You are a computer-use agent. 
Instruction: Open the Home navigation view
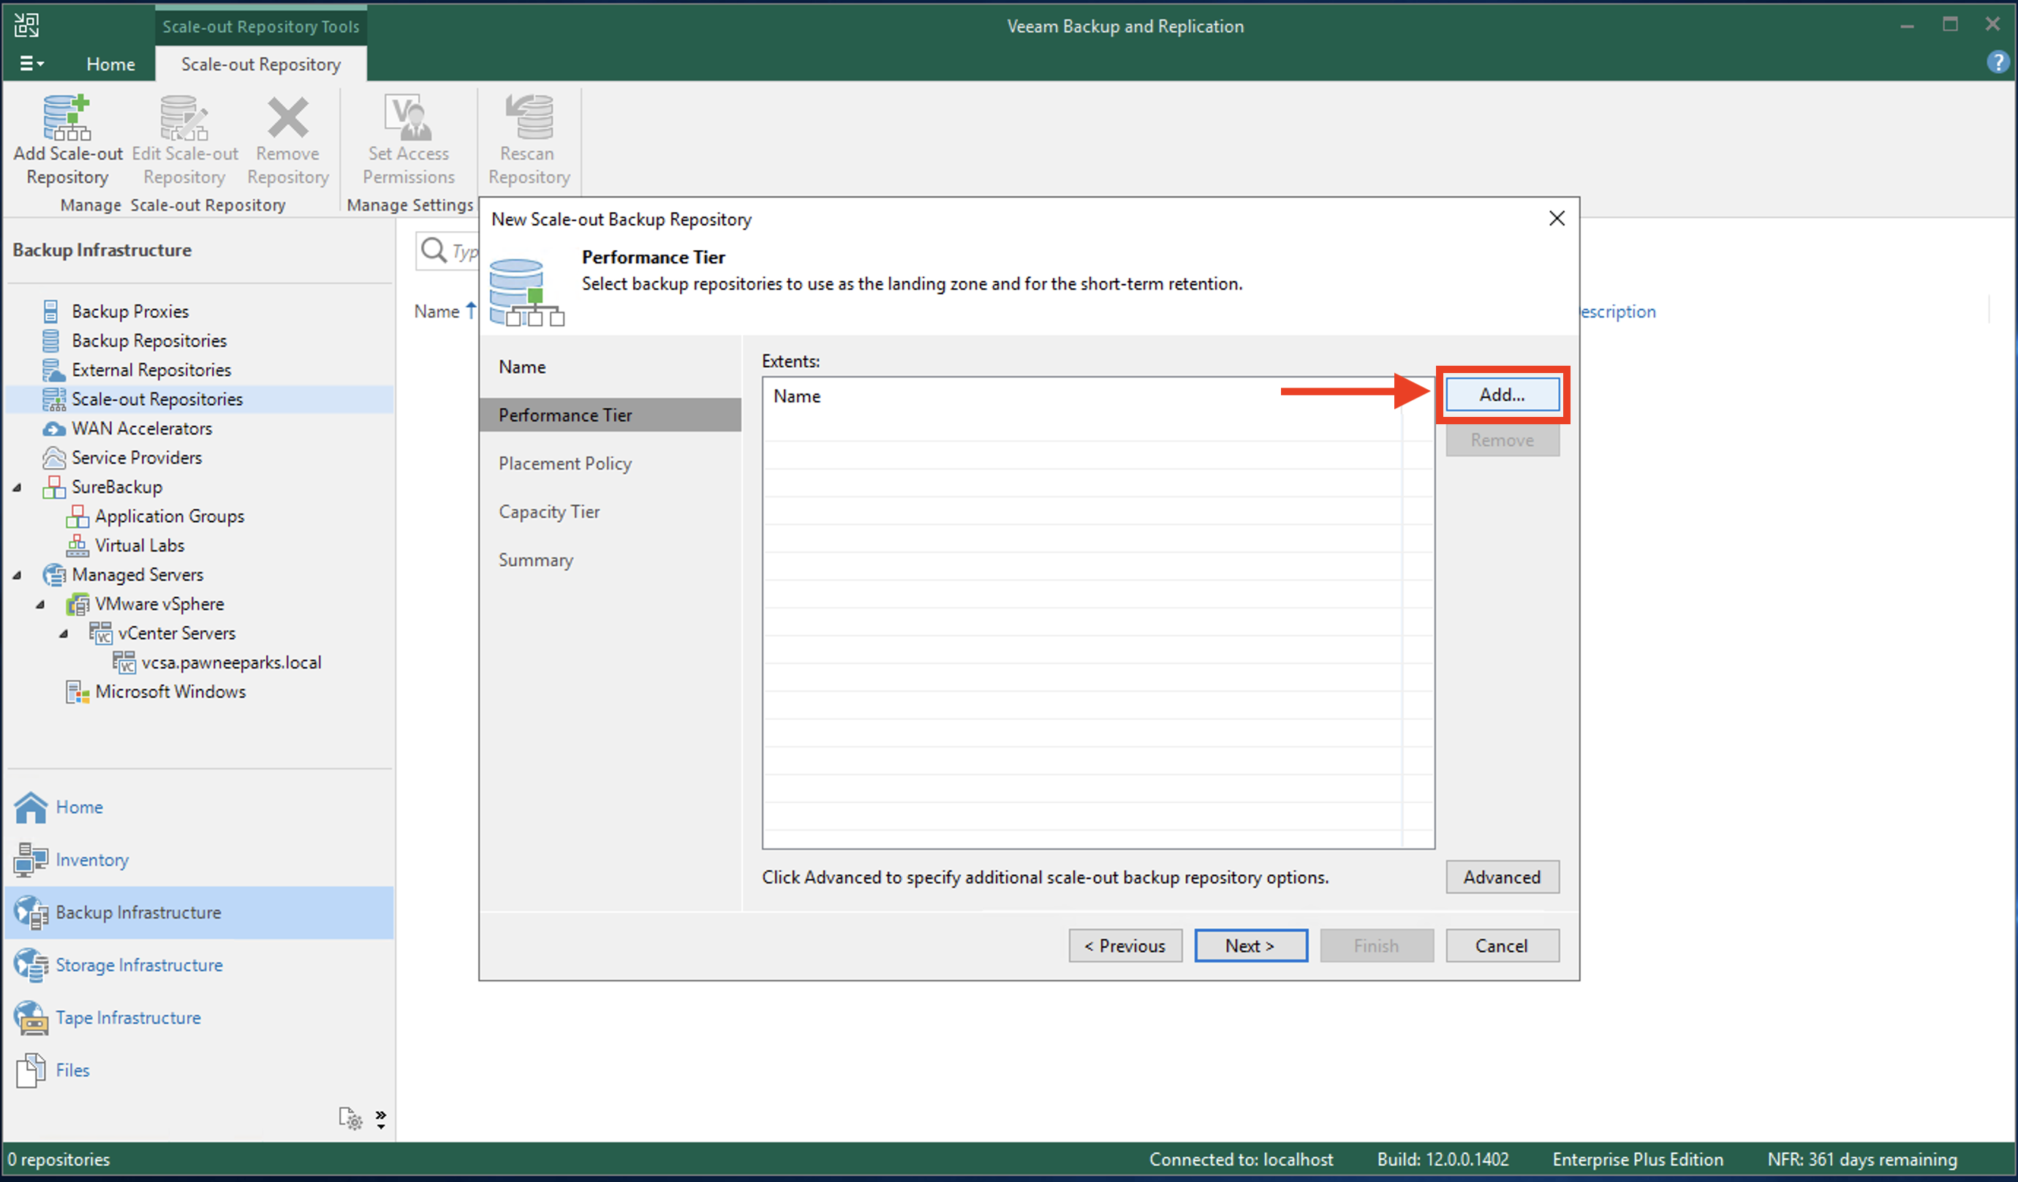pyautogui.click(x=79, y=807)
